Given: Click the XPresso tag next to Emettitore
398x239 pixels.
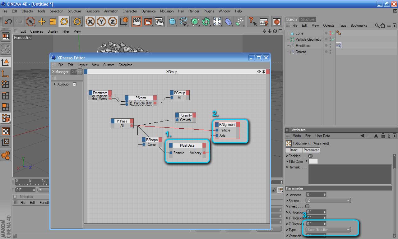Looking at the screenshot, I should (339, 45).
